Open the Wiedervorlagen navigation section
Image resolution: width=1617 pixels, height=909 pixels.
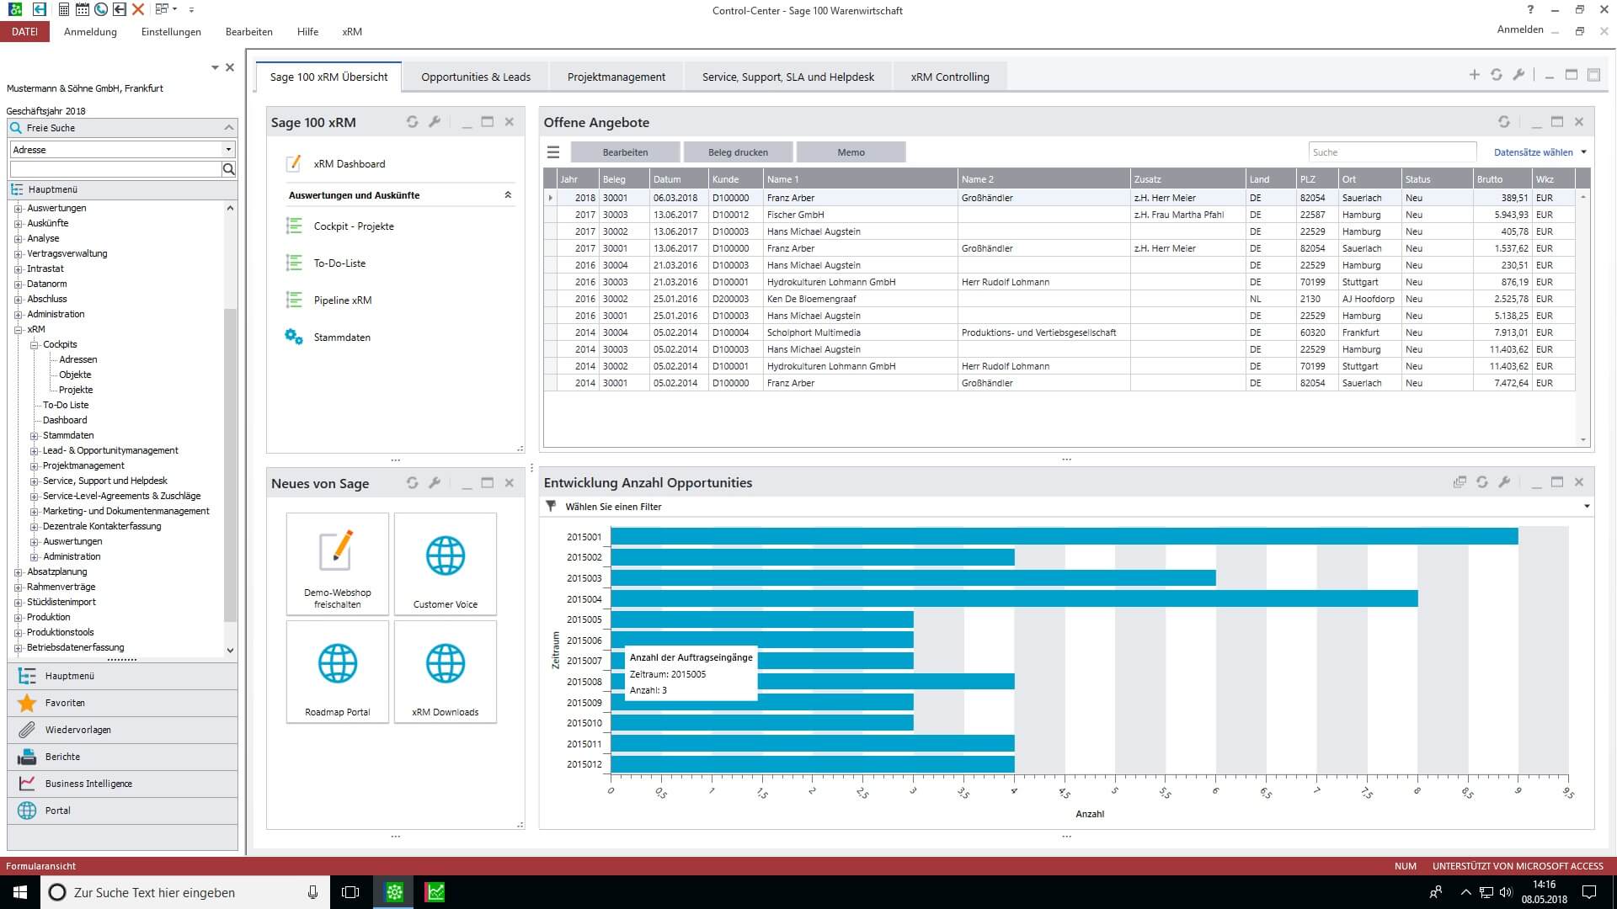point(122,730)
